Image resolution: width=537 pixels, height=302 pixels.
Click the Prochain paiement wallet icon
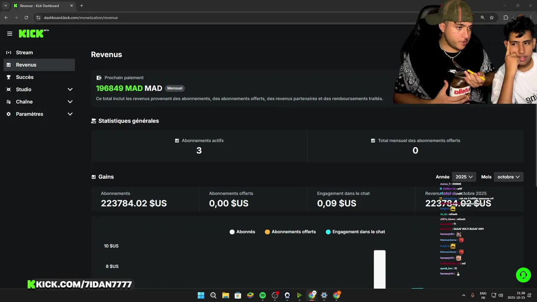pos(99,78)
